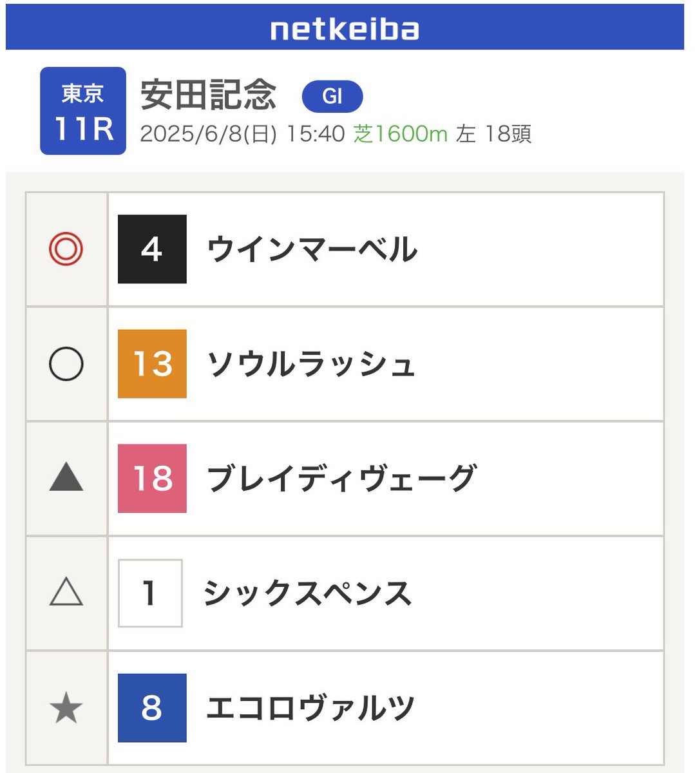Open horse エコロヴァルツ

coord(310,708)
